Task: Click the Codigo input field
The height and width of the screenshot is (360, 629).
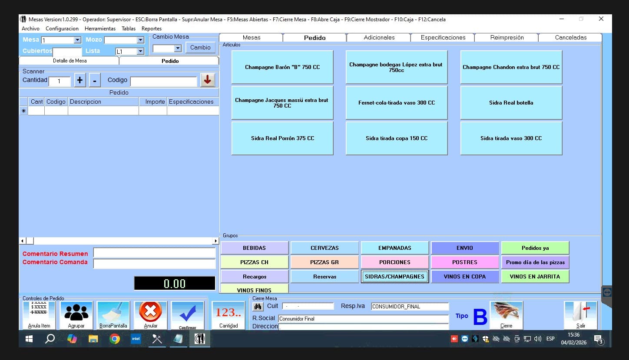Action: click(164, 81)
